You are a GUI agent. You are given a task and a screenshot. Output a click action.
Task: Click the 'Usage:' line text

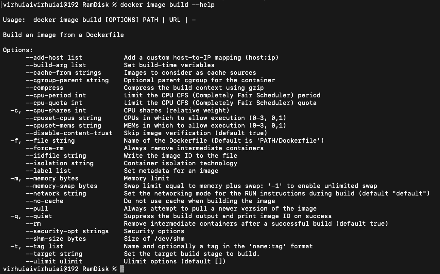coord(99,20)
